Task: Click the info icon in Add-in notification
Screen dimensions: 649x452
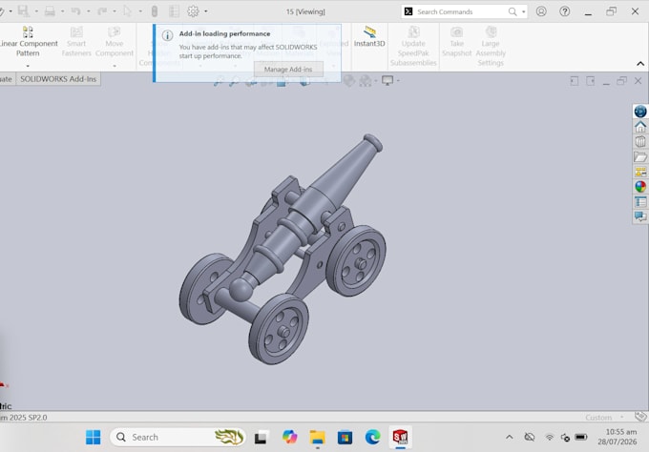Action: coord(167,35)
